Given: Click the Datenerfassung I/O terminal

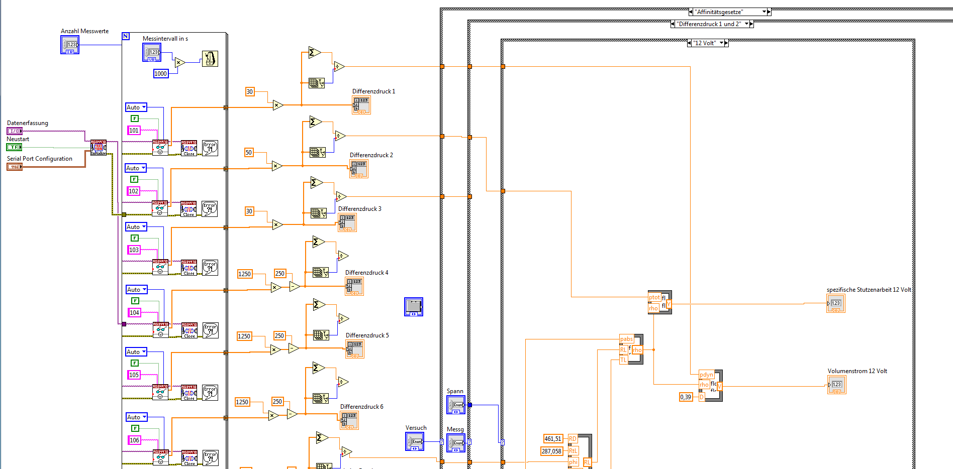Looking at the screenshot, I should pos(15,131).
